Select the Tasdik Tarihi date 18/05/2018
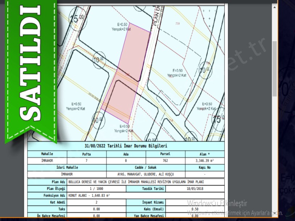 pos(195,189)
